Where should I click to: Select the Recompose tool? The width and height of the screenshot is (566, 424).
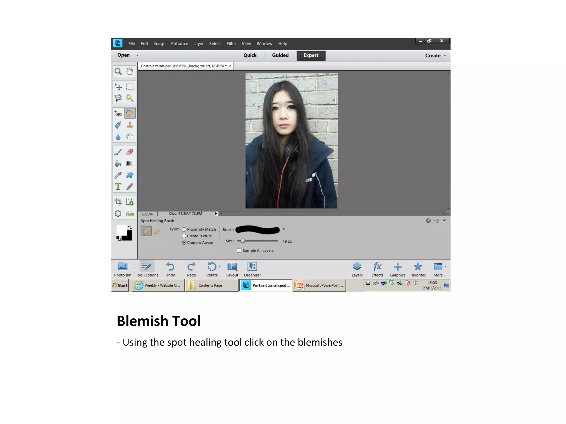(130, 202)
